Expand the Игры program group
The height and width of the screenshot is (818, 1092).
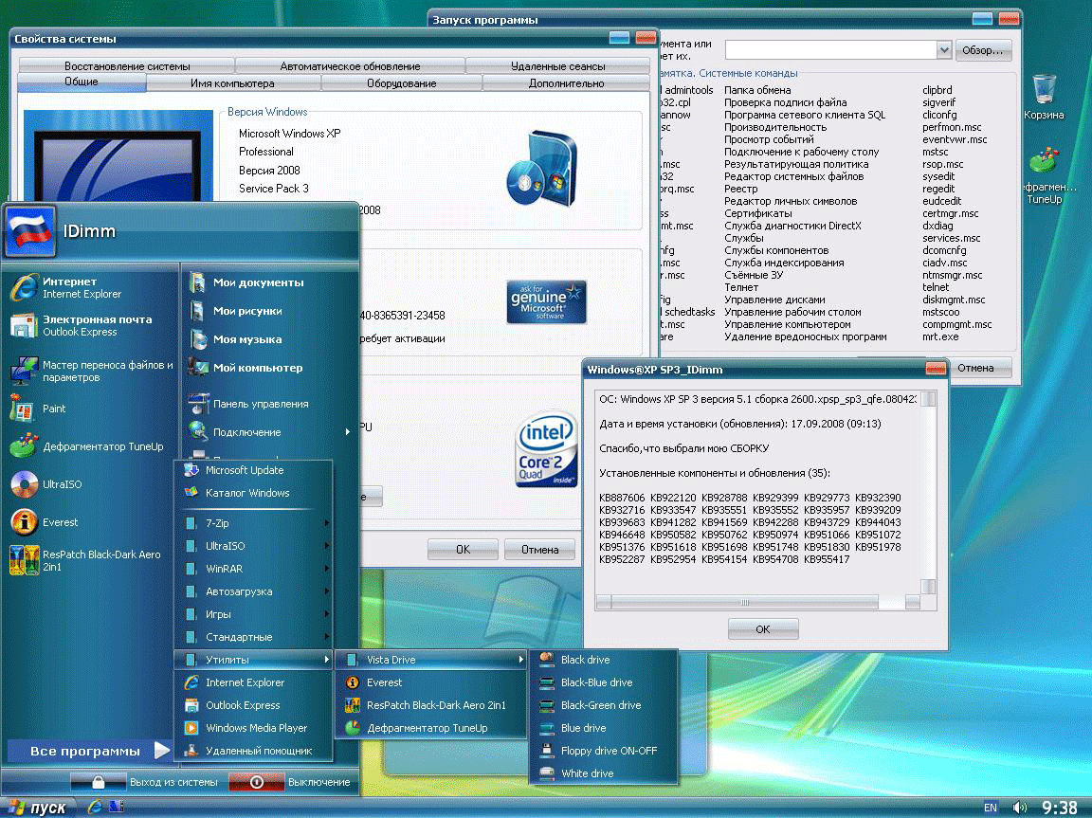pyautogui.click(x=253, y=615)
